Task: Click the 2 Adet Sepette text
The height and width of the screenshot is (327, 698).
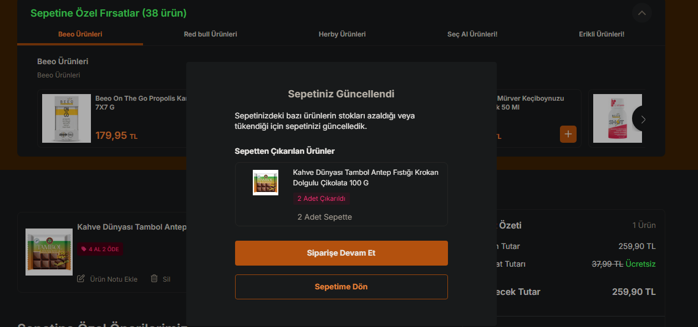Action: pyautogui.click(x=325, y=217)
